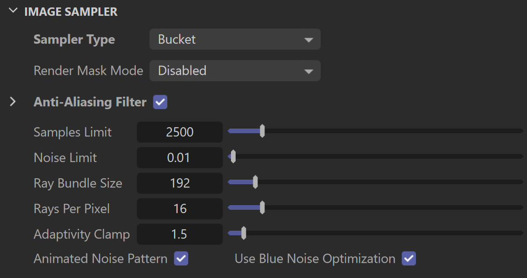This screenshot has height=278, width=527.
Task: Click the IMAGE SAMPLER section title
Action: pos(71,12)
